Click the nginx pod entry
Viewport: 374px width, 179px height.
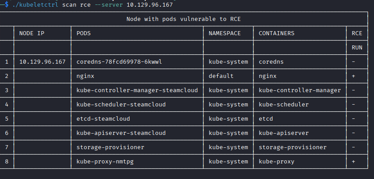(x=85, y=76)
